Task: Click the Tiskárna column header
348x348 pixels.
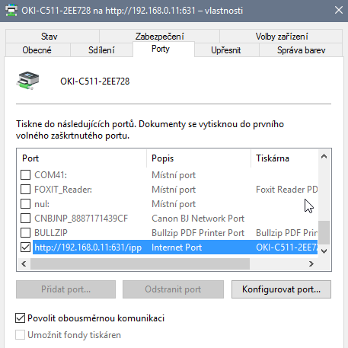Action: tap(284, 158)
